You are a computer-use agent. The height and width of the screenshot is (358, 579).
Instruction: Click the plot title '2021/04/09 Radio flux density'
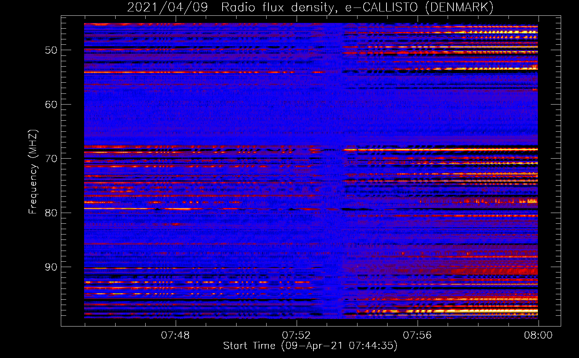[x=310, y=8]
